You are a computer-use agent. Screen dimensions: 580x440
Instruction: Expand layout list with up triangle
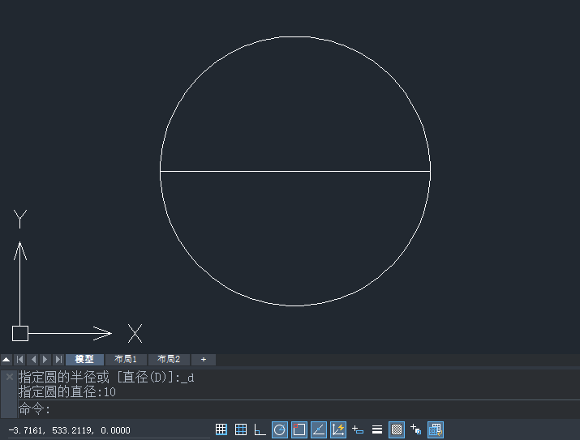pyautogui.click(x=6, y=360)
